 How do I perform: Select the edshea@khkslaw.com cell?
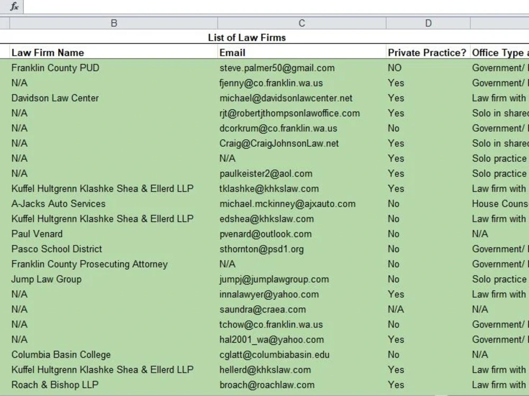[x=302, y=219]
